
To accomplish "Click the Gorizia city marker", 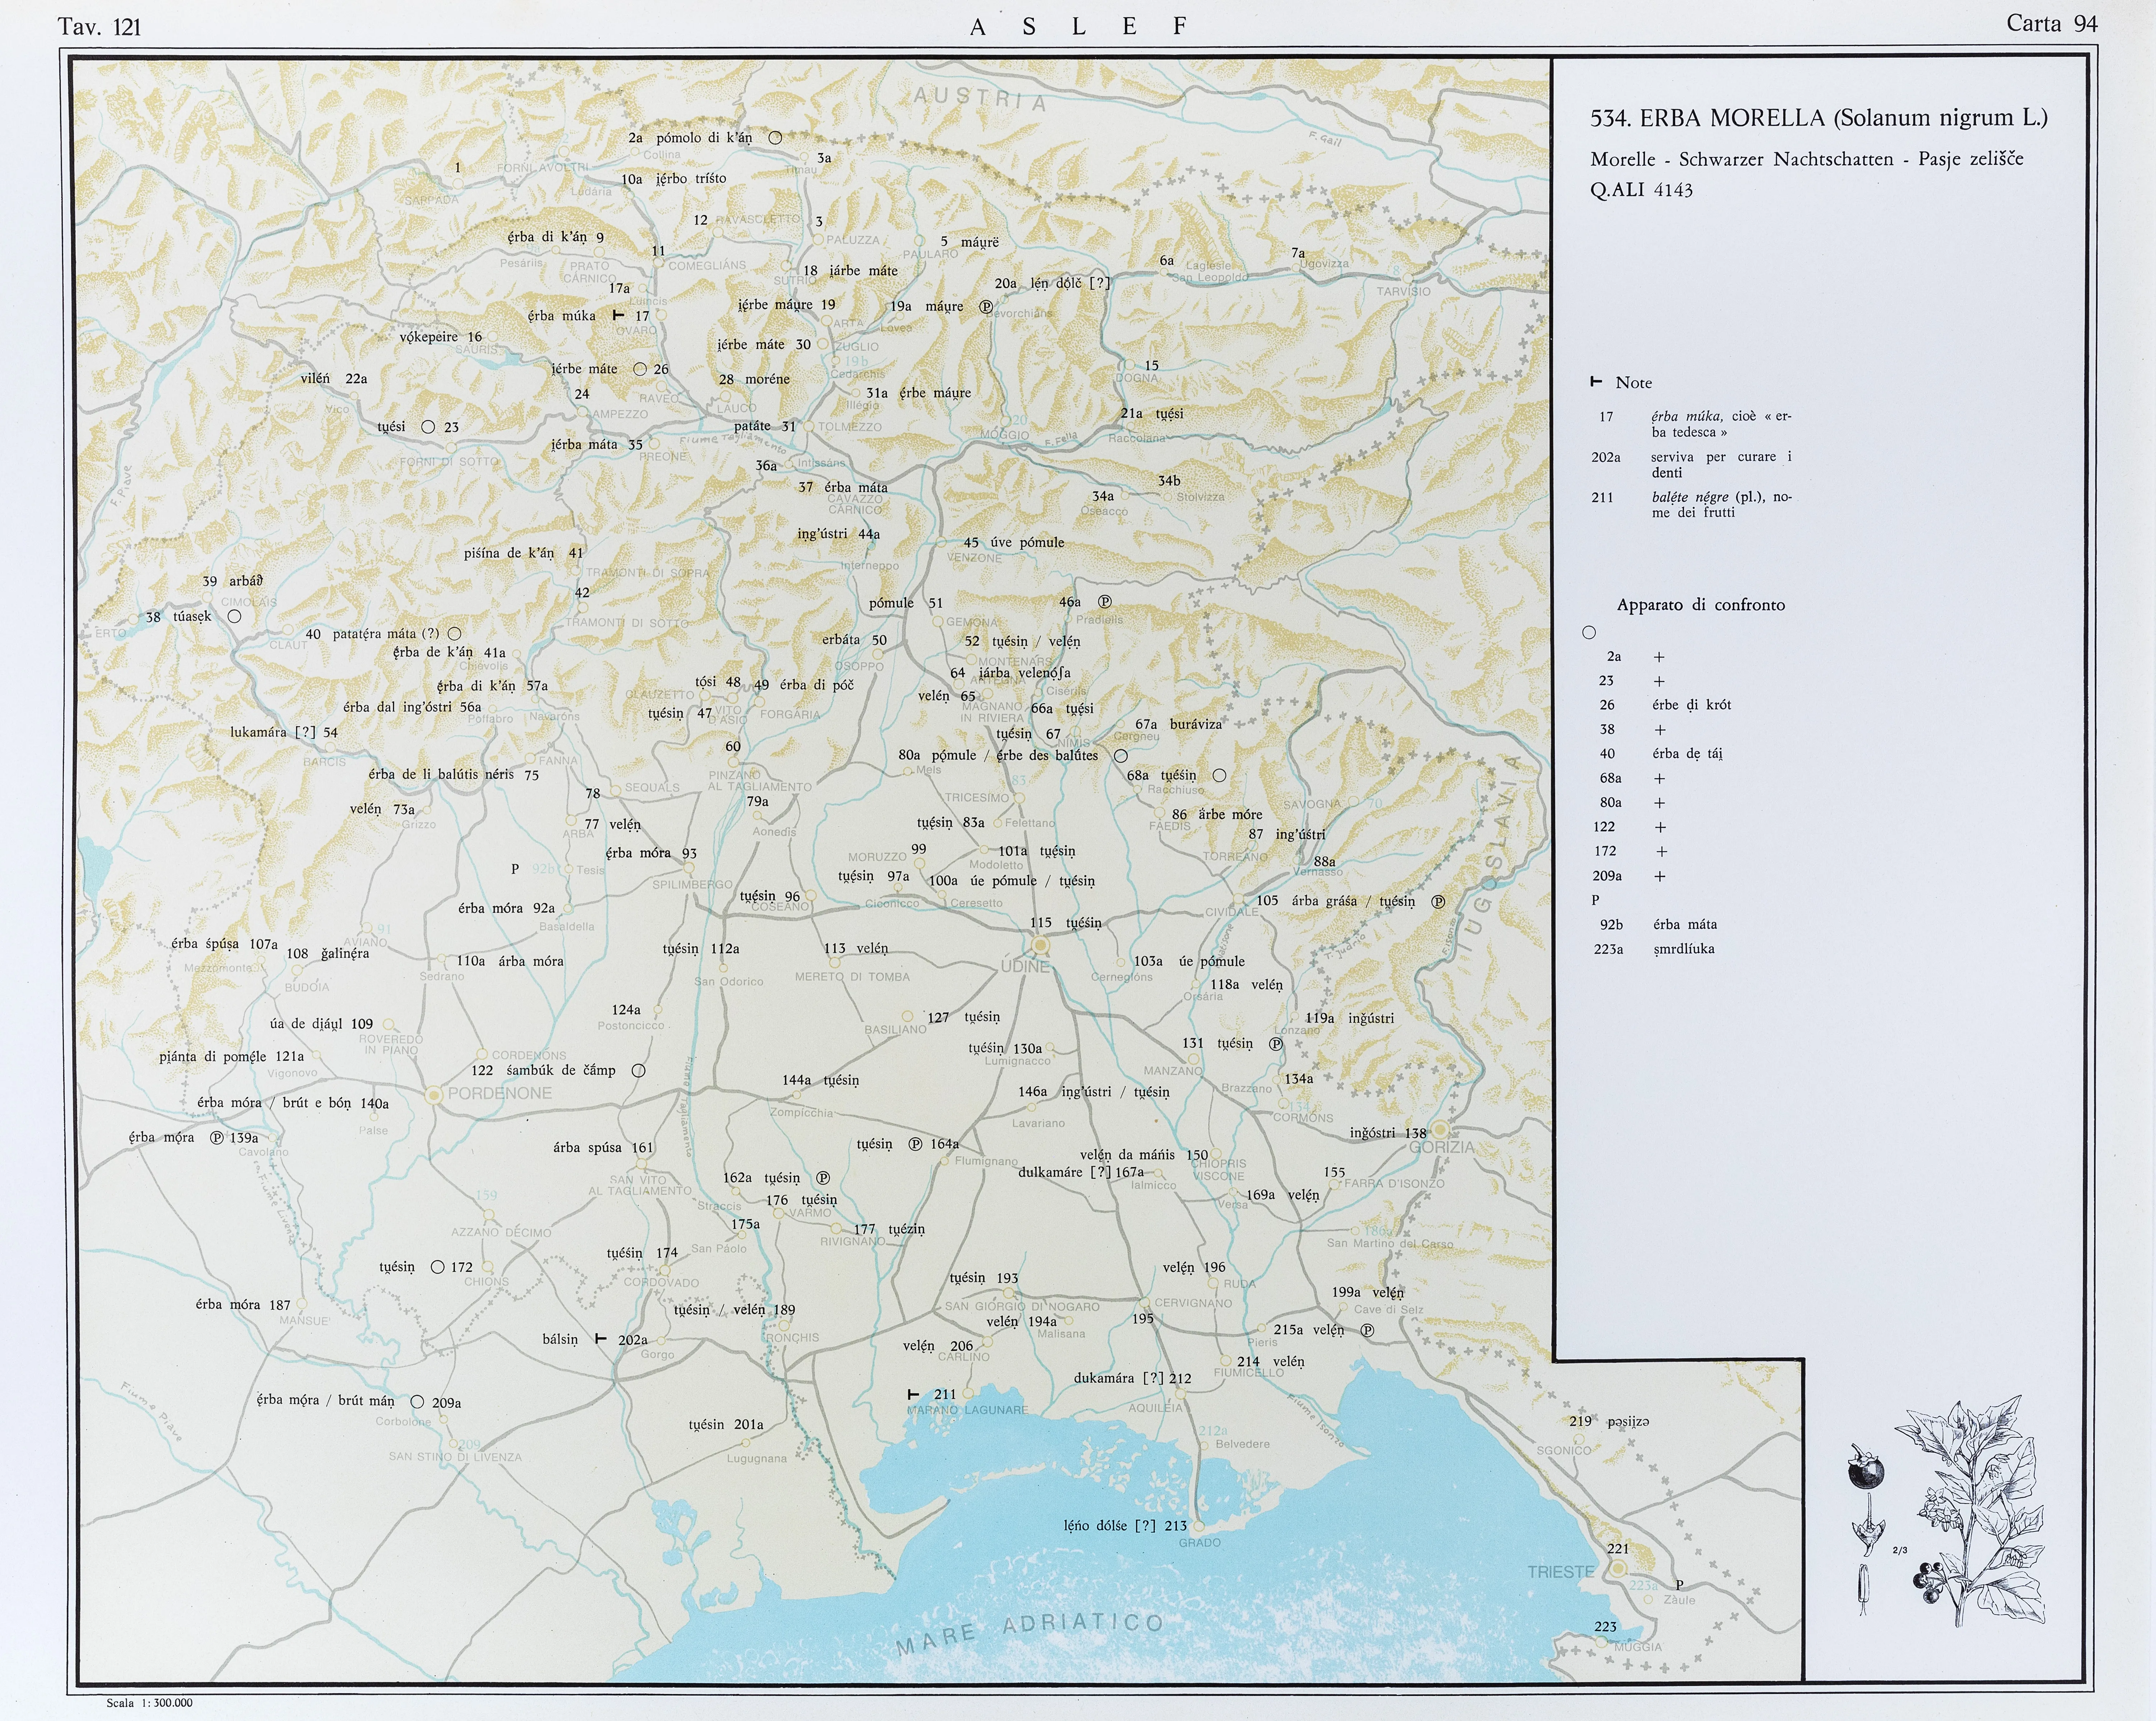I will [x=1440, y=1130].
